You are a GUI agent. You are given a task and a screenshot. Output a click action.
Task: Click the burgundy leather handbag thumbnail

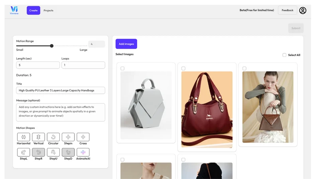click(x=207, y=110)
